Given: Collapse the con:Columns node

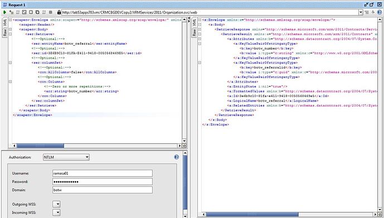Looking at the screenshot, I should [x=10, y=82].
